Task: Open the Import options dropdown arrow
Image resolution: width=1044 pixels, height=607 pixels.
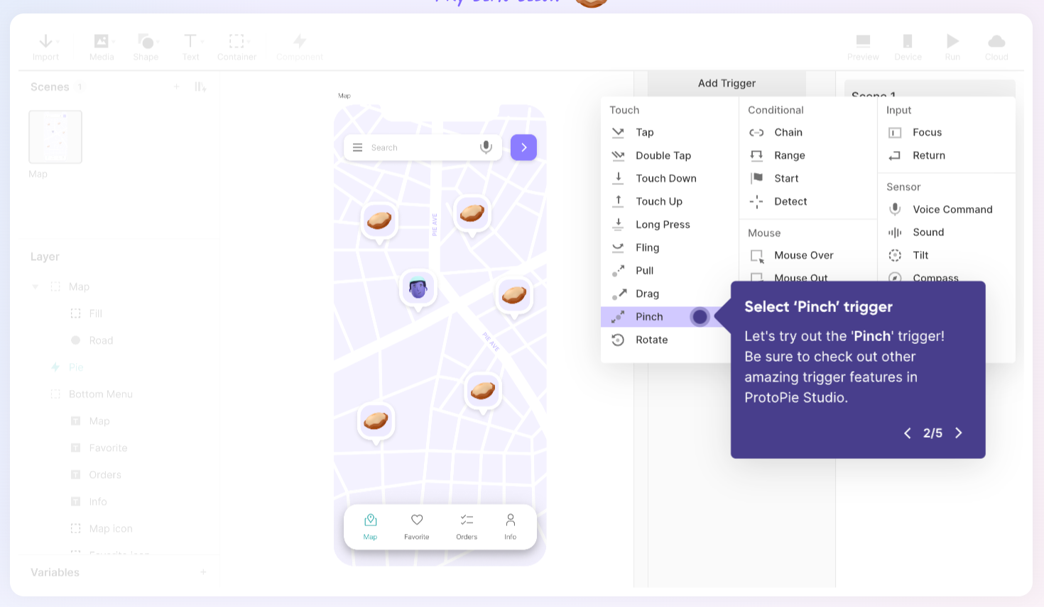Action: coord(58,41)
